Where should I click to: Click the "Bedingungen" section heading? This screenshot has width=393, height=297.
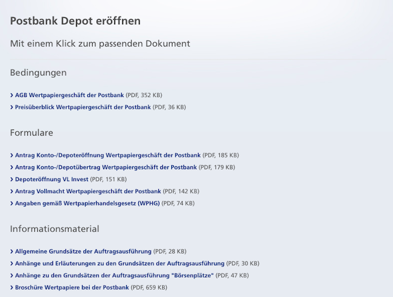38,73
